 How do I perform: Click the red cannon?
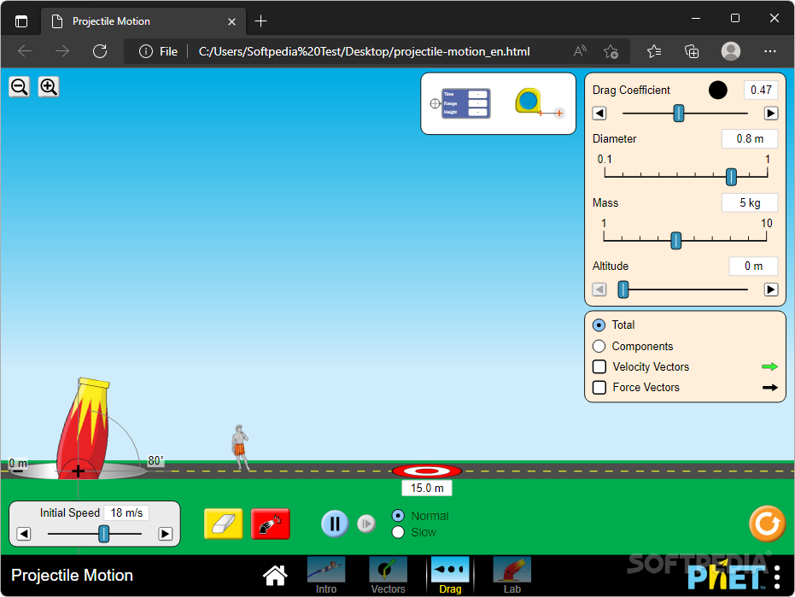click(x=83, y=427)
